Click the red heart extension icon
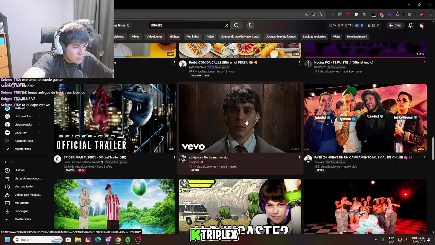Image resolution: width=435 pixels, height=245 pixels. point(348,14)
